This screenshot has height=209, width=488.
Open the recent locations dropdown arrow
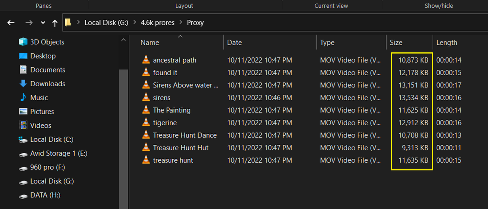click(x=43, y=23)
